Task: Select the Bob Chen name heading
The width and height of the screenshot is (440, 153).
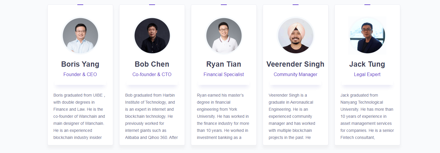Action: pos(152,64)
